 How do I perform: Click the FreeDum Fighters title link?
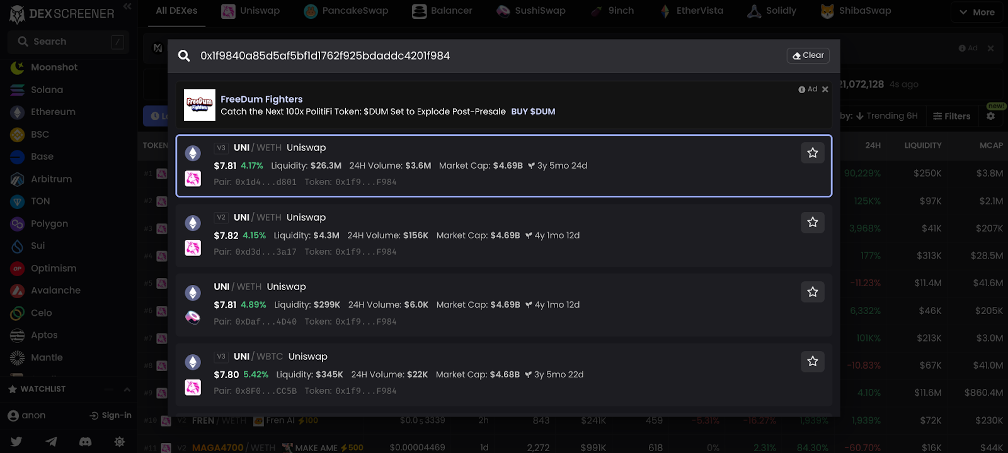261,99
